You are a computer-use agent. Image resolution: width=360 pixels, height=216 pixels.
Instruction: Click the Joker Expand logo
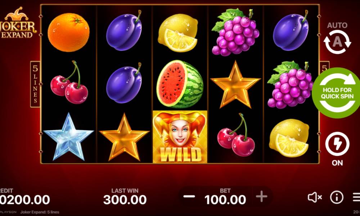click(x=18, y=23)
